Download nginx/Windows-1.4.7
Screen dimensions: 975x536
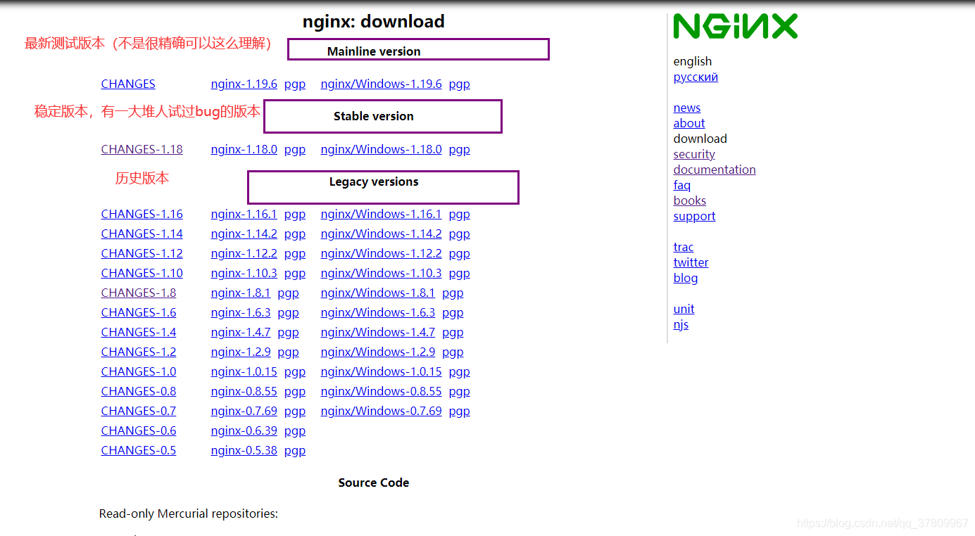point(377,332)
